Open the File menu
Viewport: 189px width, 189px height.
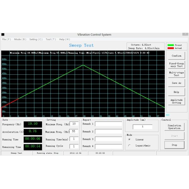click(x=6, y=39)
